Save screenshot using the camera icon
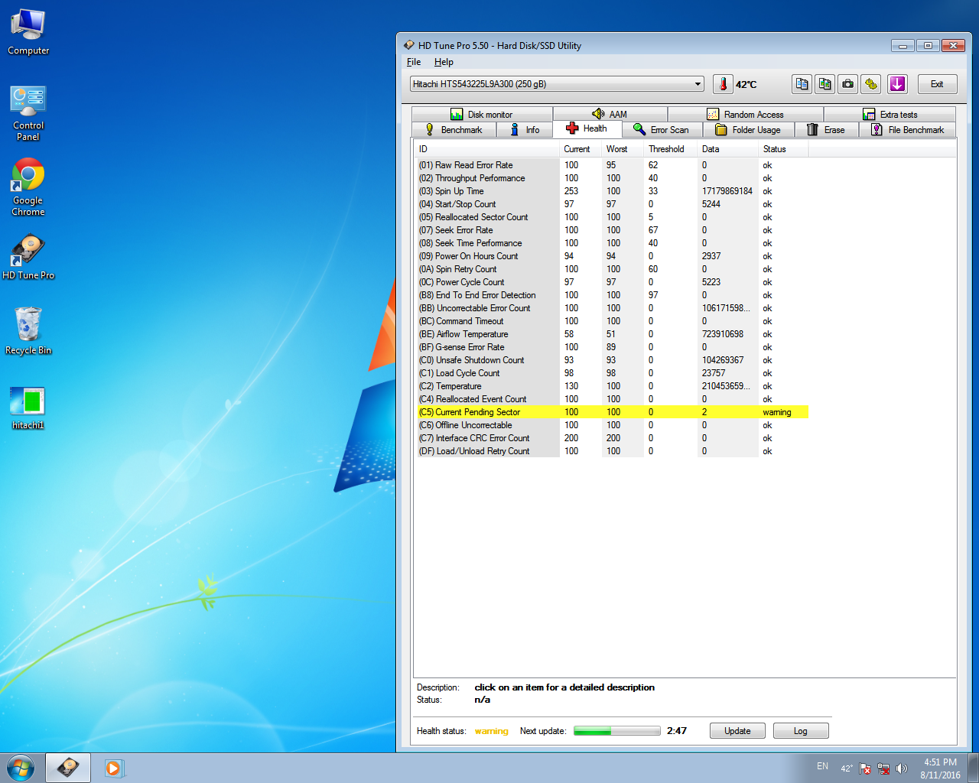The image size is (979, 783). 847,84
